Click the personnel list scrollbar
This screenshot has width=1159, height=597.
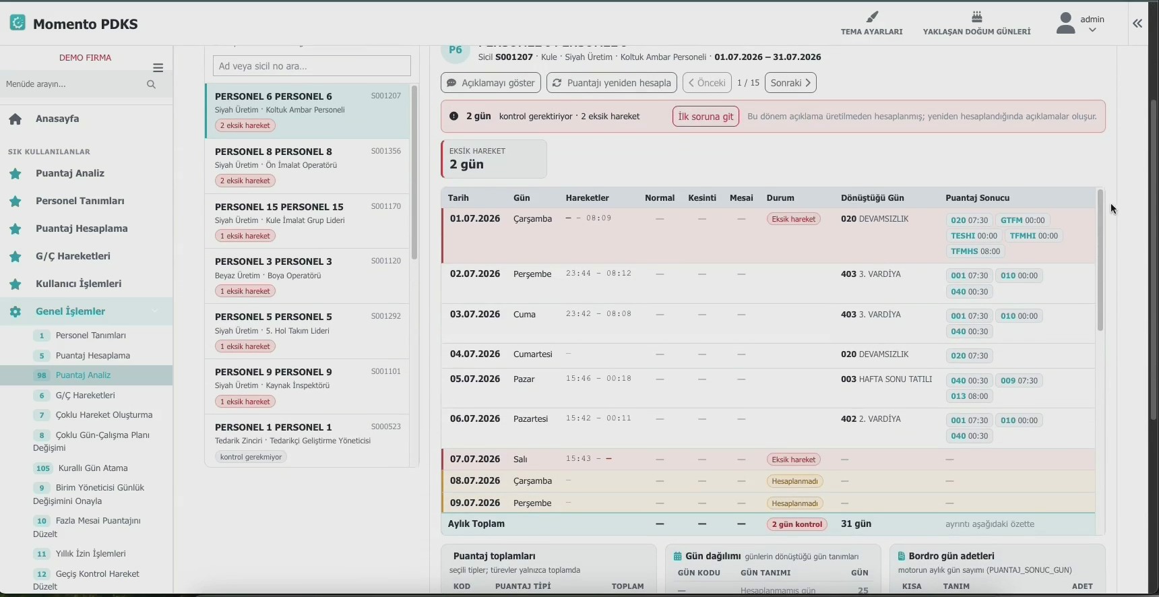414,173
